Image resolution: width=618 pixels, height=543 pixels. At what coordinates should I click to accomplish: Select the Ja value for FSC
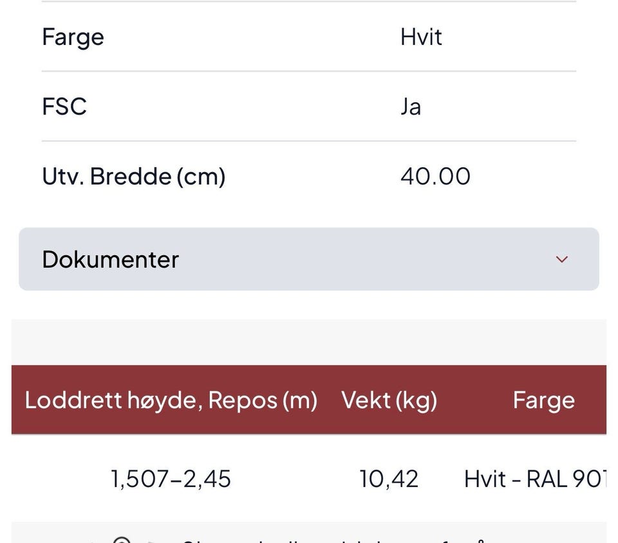click(411, 107)
